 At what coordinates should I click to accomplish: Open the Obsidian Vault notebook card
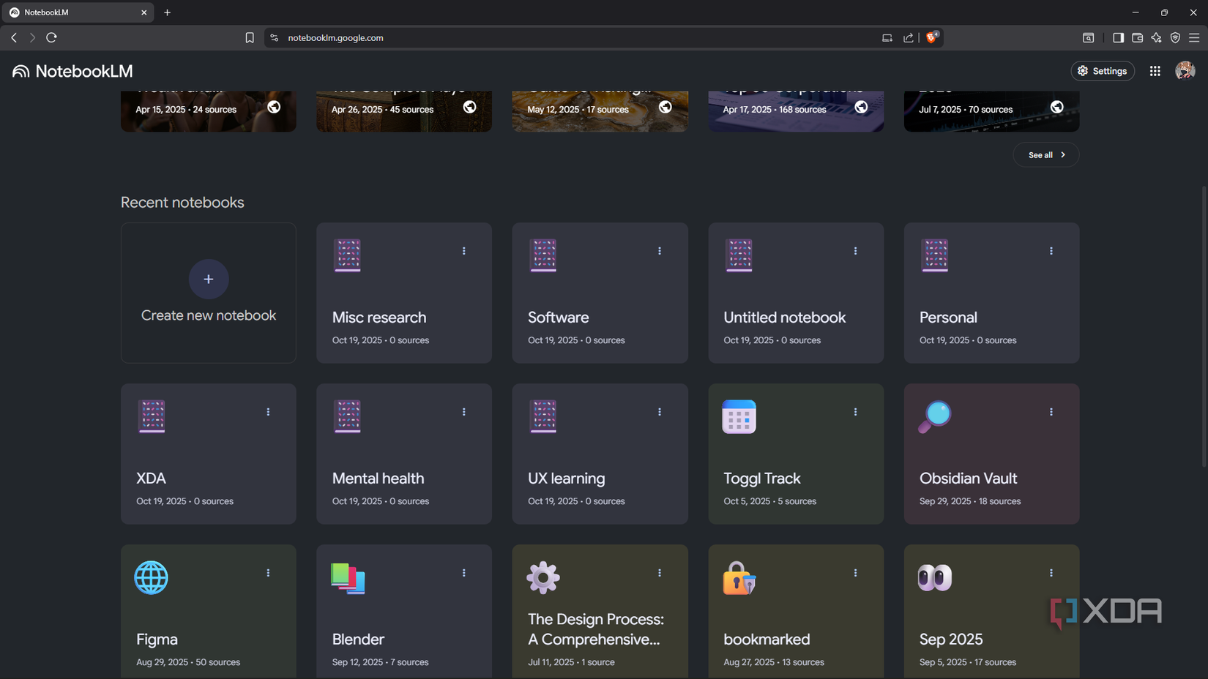click(991, 454)
